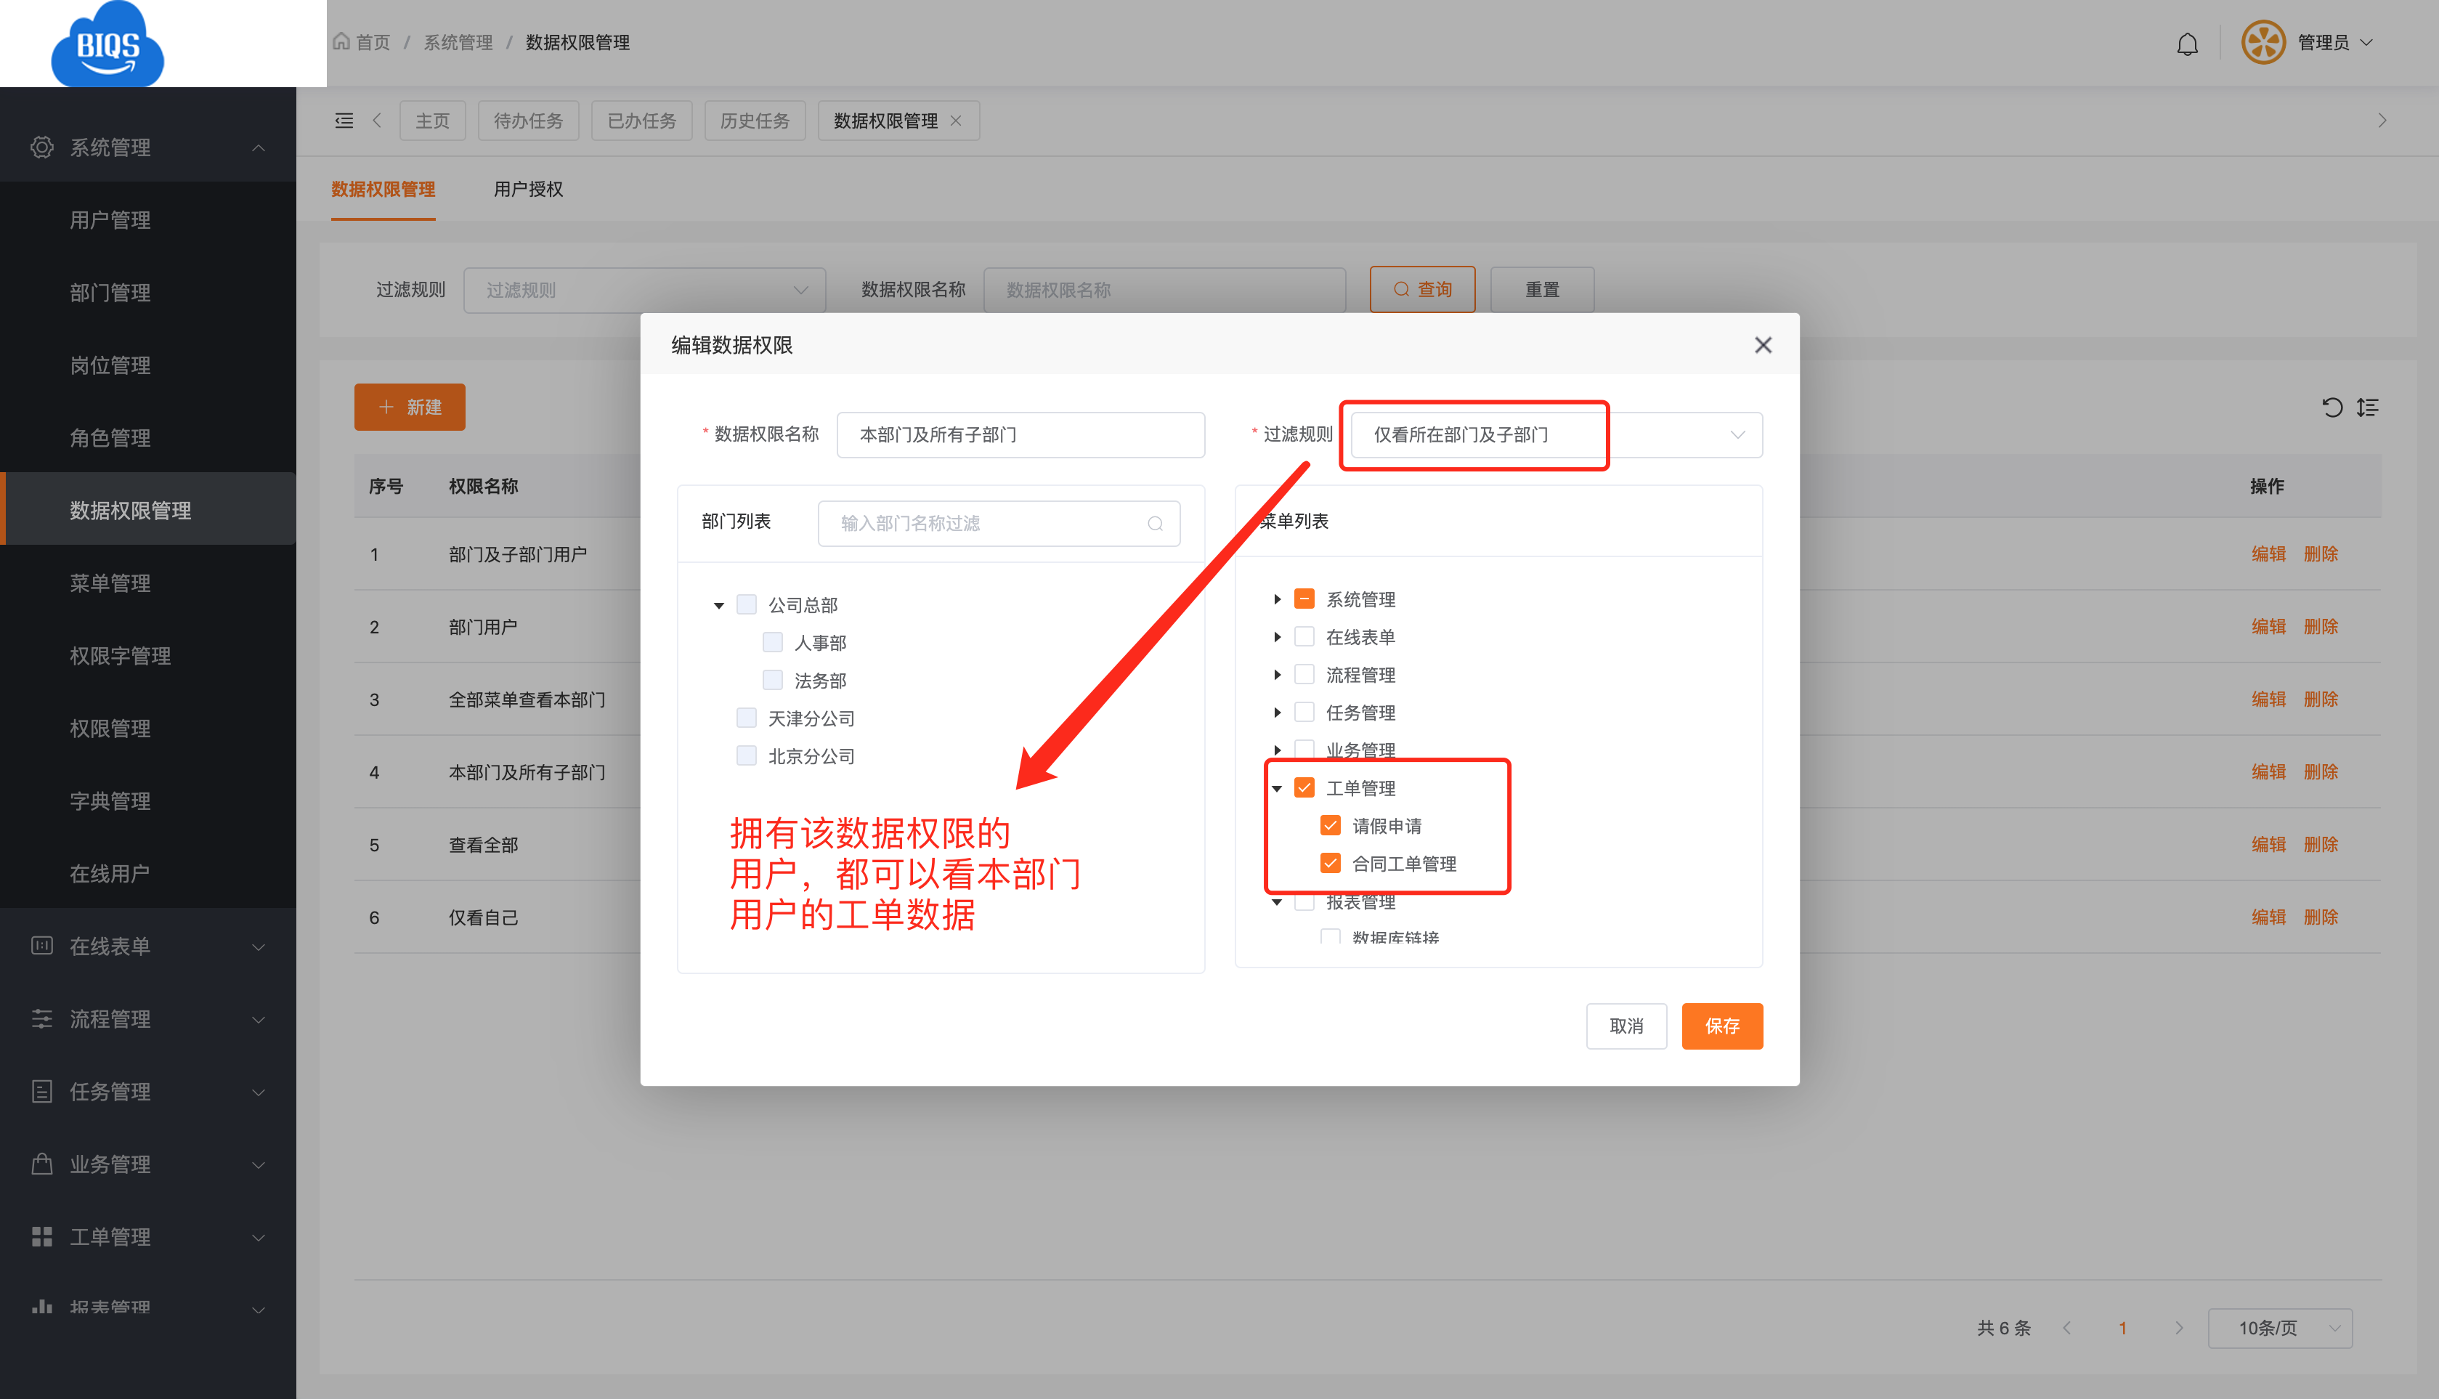Uncheck the 合同工单管理 checkbox
This screenshot has width=2439, height=1399.
pyautogui.click(x=1329, y=863)
